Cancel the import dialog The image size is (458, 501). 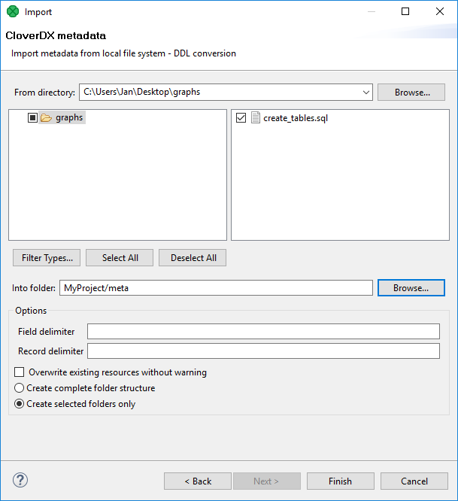pos(414,481)
